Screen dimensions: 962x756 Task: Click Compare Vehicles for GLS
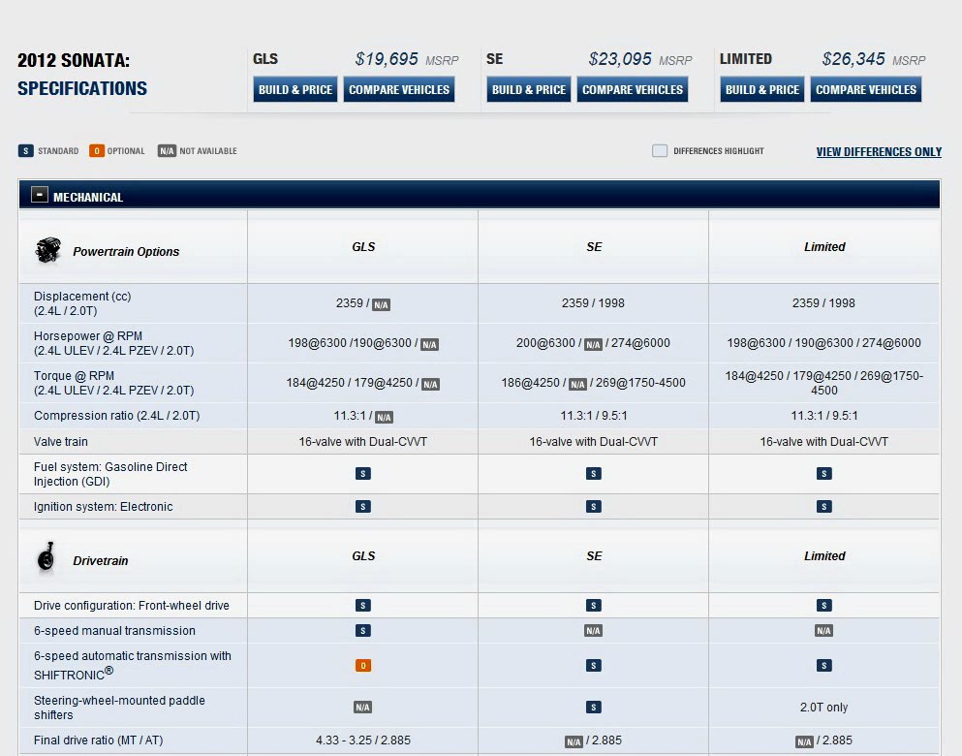pos(399,89)
